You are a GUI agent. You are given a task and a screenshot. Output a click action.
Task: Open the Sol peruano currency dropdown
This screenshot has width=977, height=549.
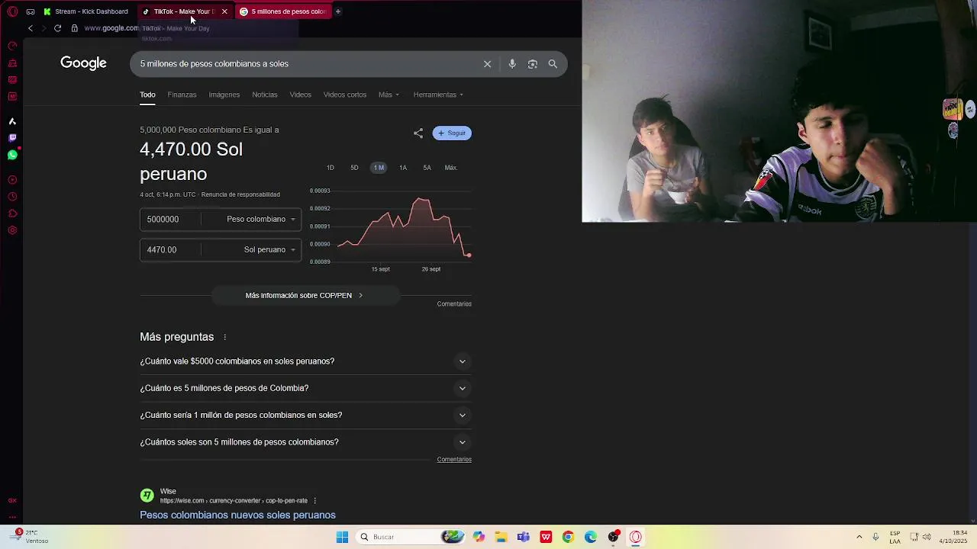pyautogui.click(x=269, y=249)
